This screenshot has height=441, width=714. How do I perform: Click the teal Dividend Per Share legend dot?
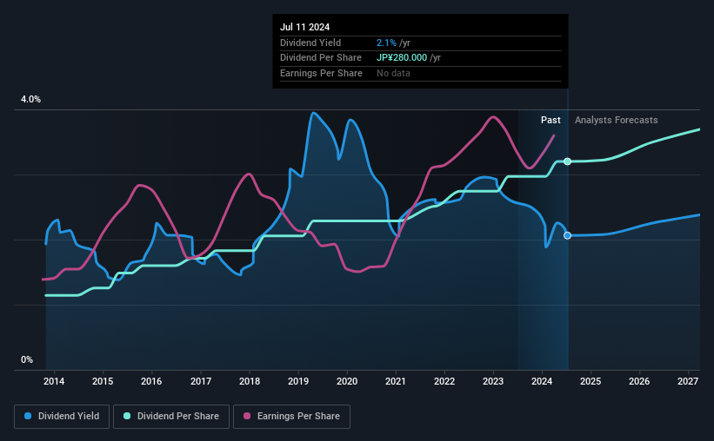click(x=127, y=416)
